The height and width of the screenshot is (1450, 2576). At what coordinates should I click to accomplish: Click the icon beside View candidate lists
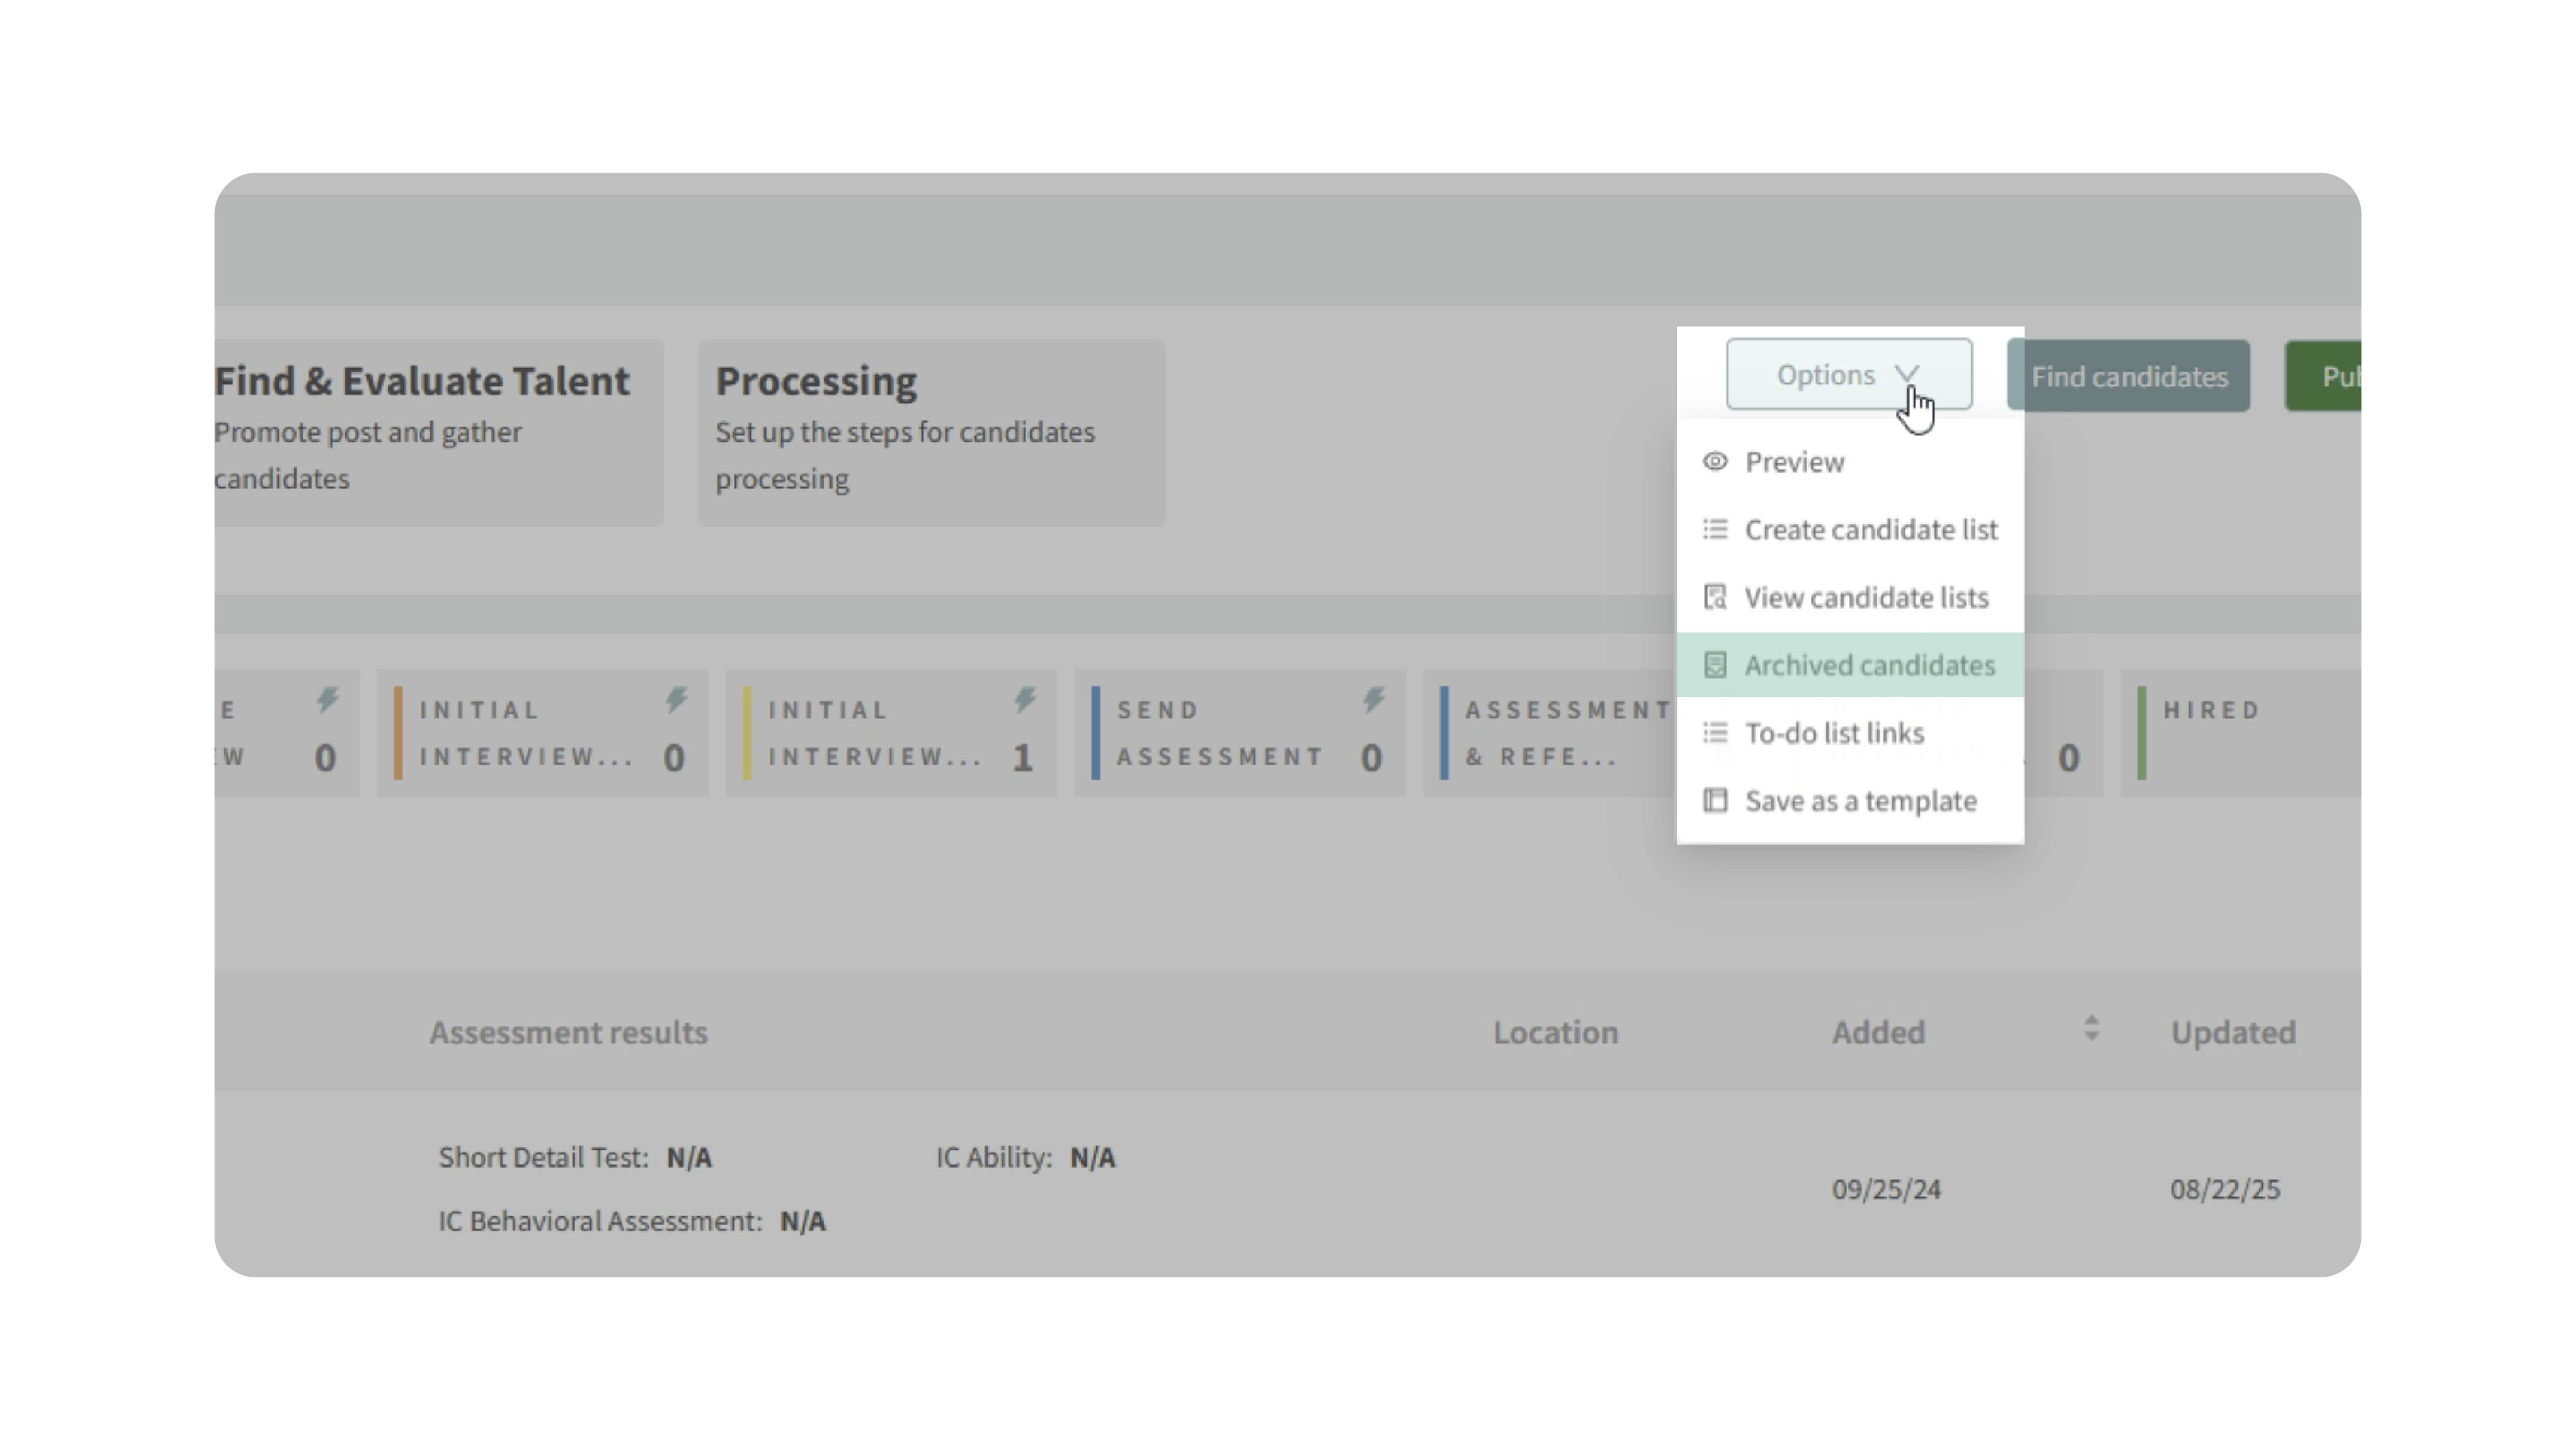pos(1715,597)
